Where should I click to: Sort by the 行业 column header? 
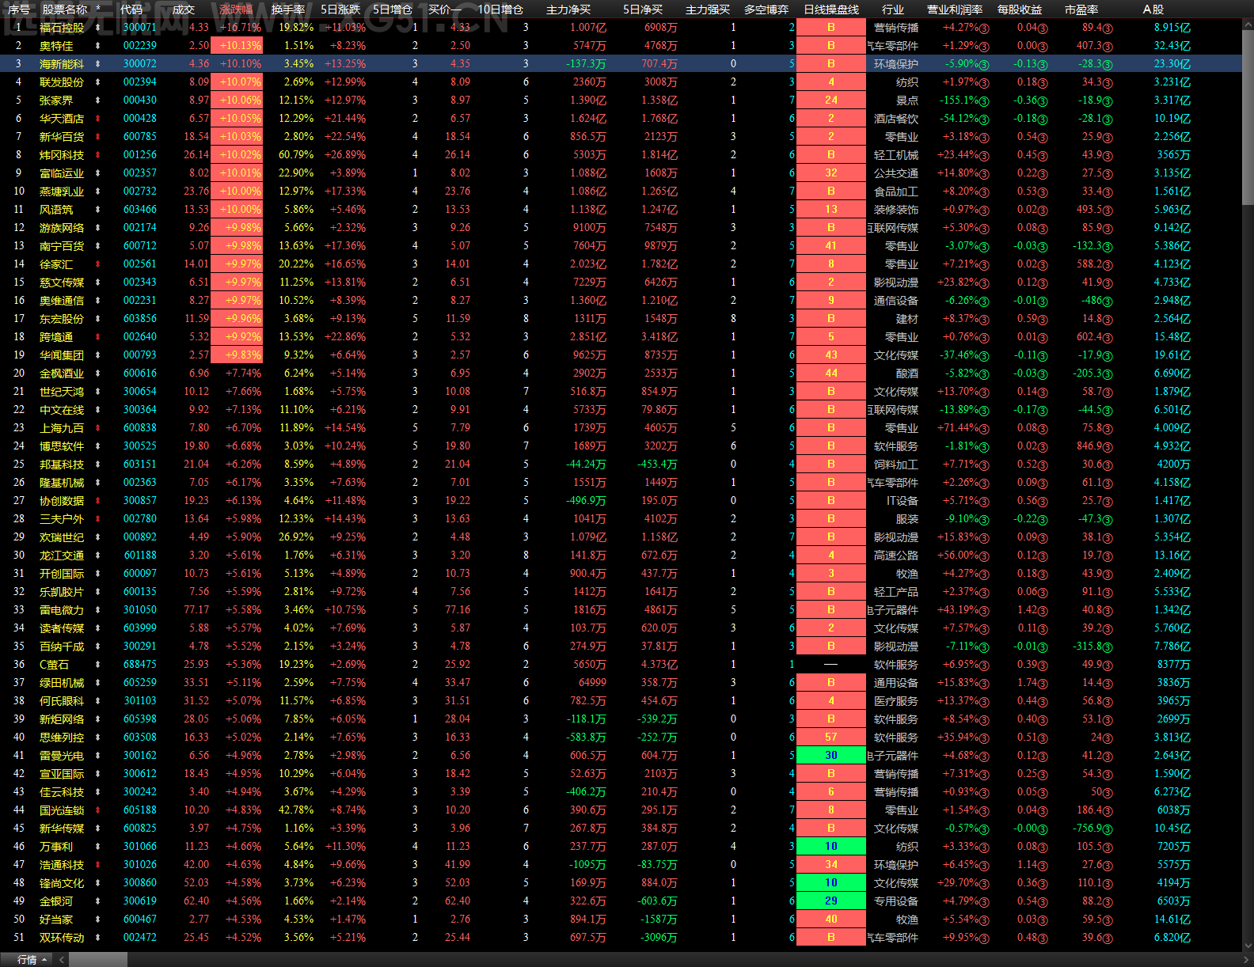click(x=893, y=9)
